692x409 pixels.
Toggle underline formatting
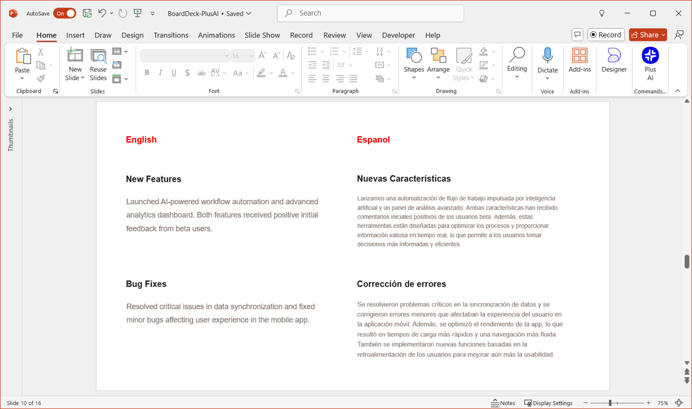(174, 73)
